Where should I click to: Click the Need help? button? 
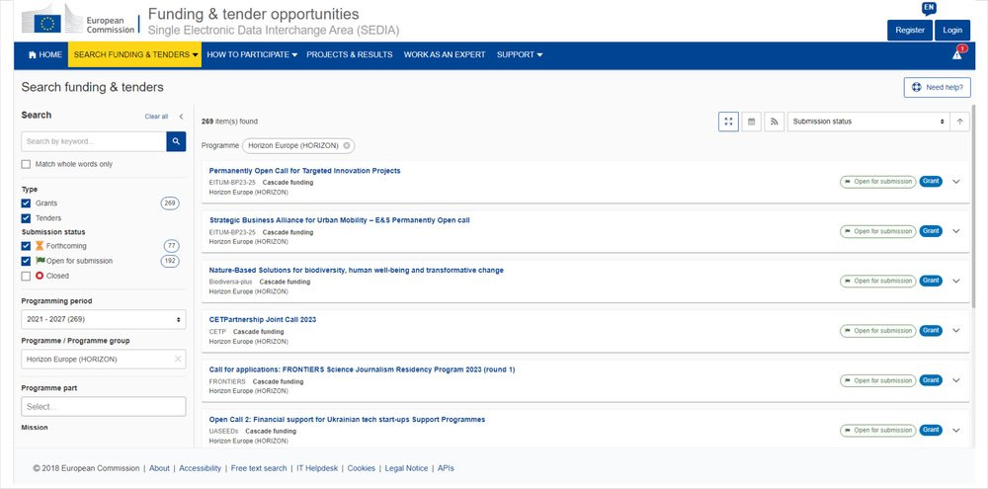pyautogui.click(x=937, y=88)
